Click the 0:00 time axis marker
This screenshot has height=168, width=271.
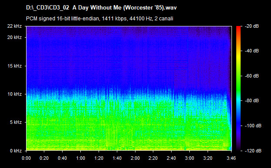tap(26, 158)
